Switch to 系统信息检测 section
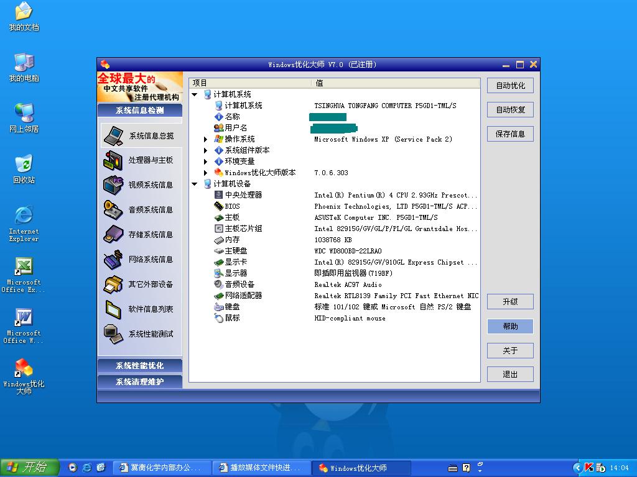Image resolution: width=637 pixels, height=477 pixels. (140, 111)
